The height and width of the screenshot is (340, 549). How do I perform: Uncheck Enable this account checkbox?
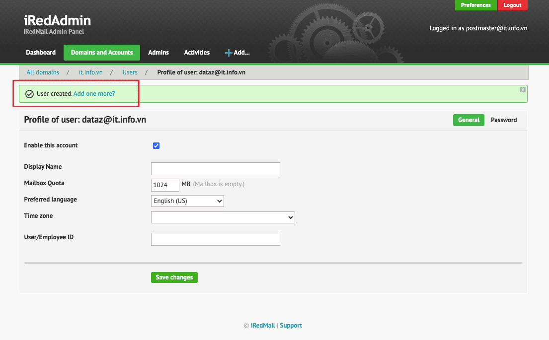156,145
